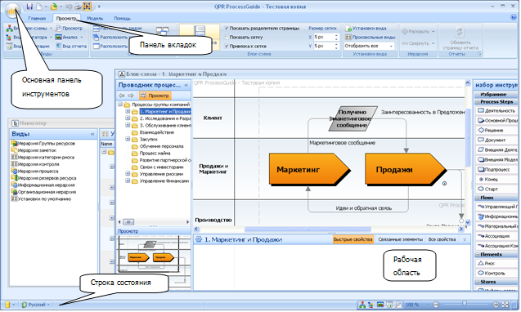Click the grid size X input field
521x312 pixels.
(x=324, y=38)
